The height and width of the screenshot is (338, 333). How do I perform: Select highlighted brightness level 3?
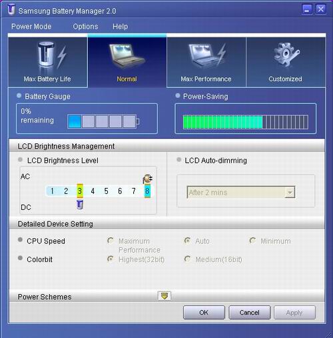tap(80, 191)
